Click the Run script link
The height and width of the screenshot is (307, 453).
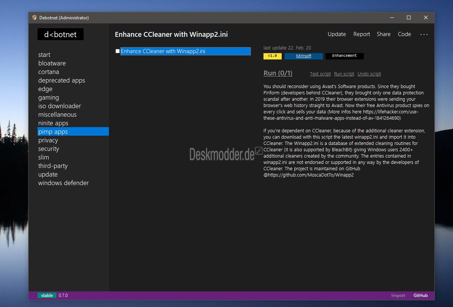coord(344,74)
